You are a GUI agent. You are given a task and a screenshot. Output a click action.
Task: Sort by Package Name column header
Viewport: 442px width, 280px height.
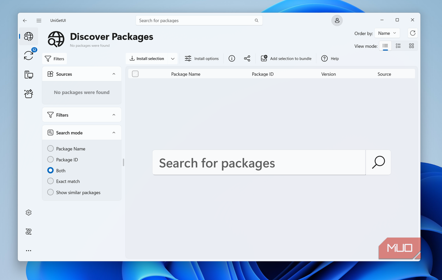pyautogui.click(x=186, y=74)
